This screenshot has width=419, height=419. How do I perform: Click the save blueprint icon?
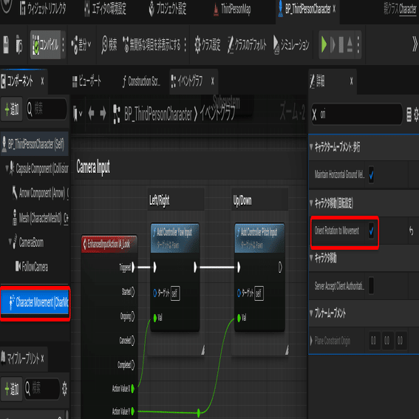[6, 44]
